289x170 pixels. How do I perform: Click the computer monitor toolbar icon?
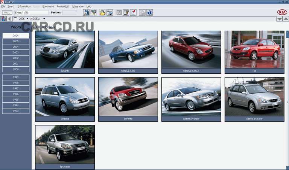pyautogui.click(x=110, y=12)
